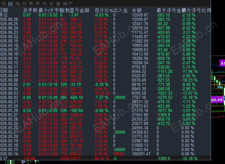This screenshot has height=164, width=225.
Task: Click the total lots sum 110.88
Action: tap(29, 158)
